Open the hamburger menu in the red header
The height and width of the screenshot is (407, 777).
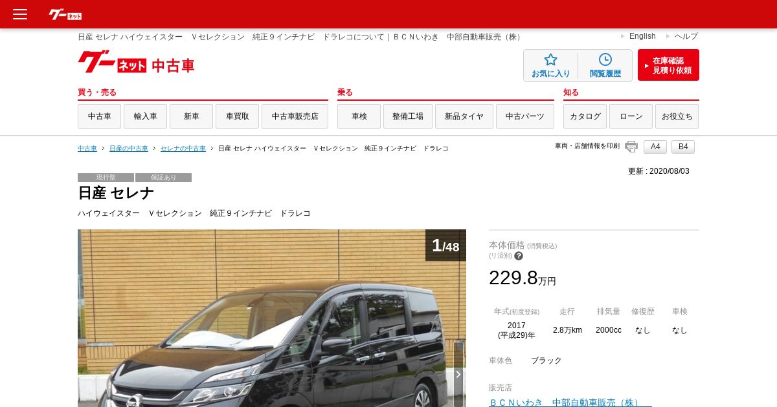click(20, 14)
